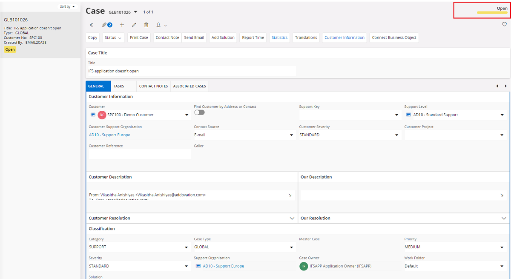This screenshot has width=511, height=279.
Task: Select case GLB101026 in the list
Action: [x=40, y=35]
